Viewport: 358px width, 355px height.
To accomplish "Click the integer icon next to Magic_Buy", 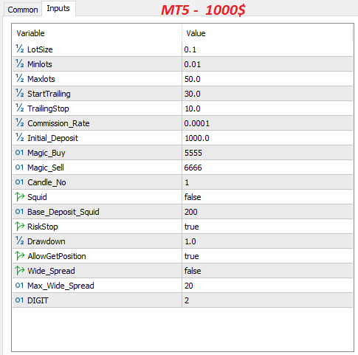I will tap(19, 153).
